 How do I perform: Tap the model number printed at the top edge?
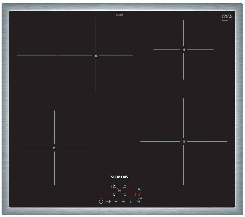pos(119,15)
